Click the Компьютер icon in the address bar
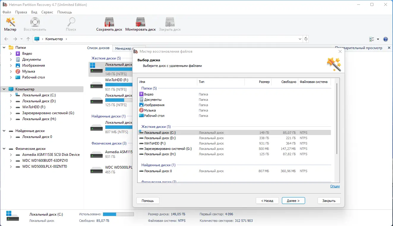393x226 pixels. pyautogui.click(x=37, y=39)
